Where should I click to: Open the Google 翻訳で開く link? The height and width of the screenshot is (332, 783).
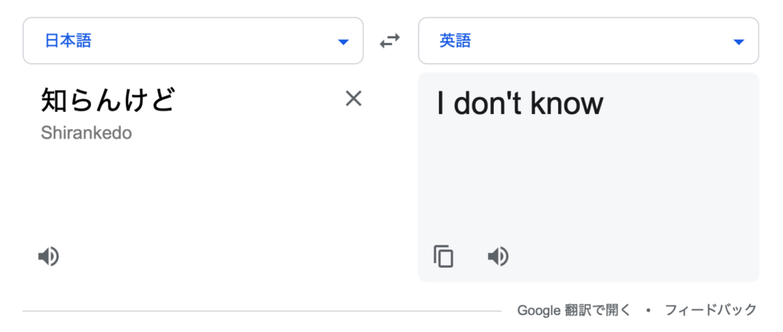pyautogui.click(x=574, y=310)
